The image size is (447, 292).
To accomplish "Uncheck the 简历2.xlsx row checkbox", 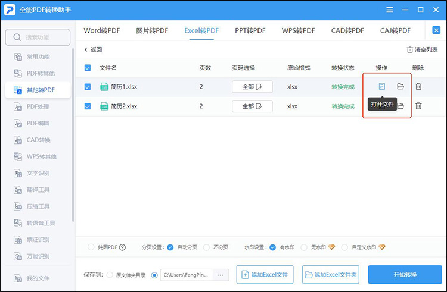I will (88, 106).
